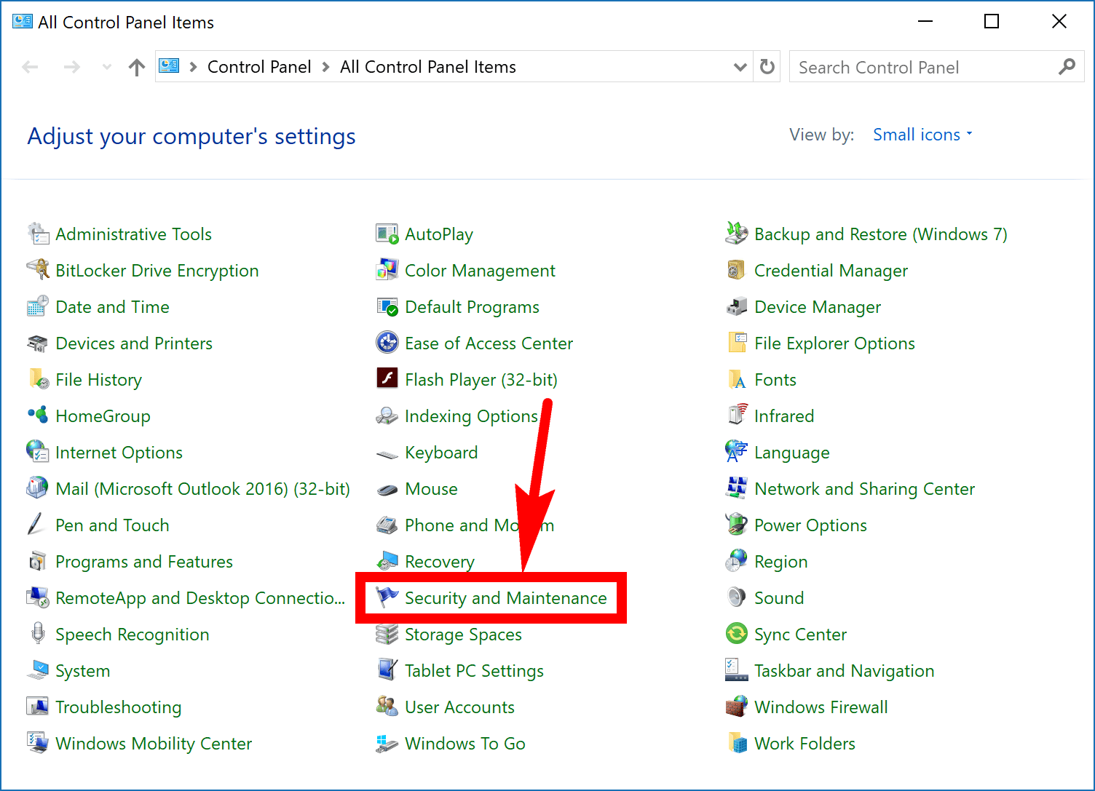Open the Windows Firewall settings

[821, 707]
